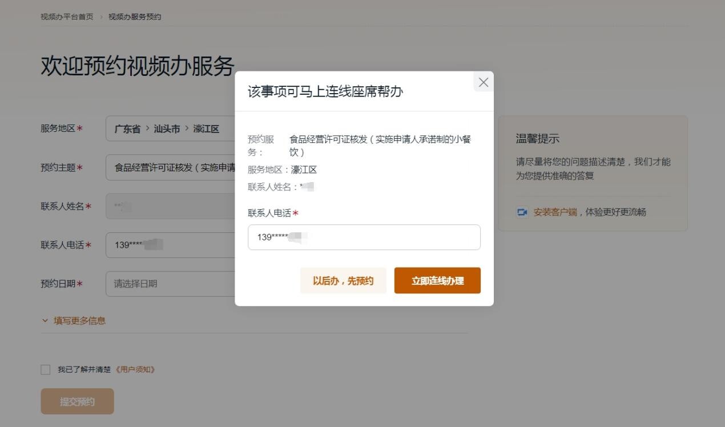The width and height of the screenshot is (725, 427).
Task: Open the 服务地区 region dropdown
Action: tap(170, 129)
